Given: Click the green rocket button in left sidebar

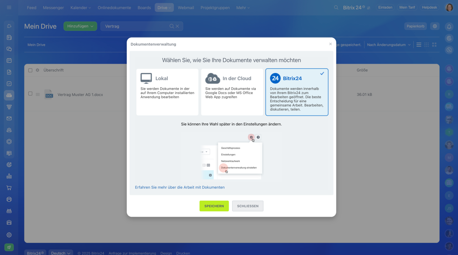Looking at the screenshot, I should point(9,247).
